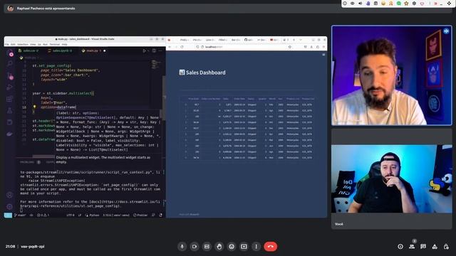Click the lightbulb code action on line 18
This screenshot has height=256, width=456.
(x=34, y=107)
